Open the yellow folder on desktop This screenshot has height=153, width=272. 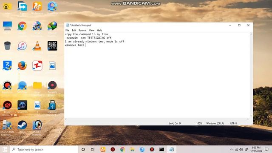coord(37,85)
